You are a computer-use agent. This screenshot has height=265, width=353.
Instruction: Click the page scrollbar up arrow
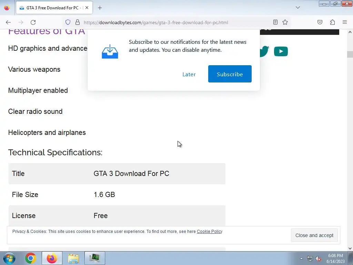350,32
